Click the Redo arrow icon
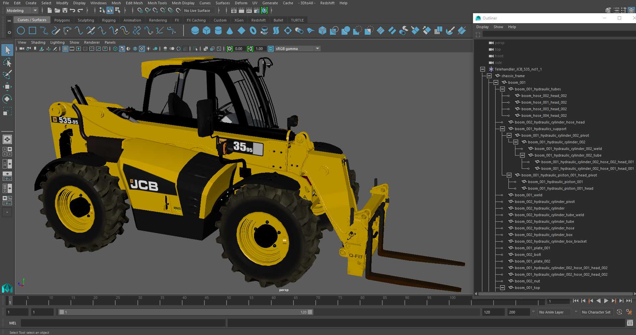Image resolution: width=636 pixels, height=335 pixels. point(80,11)
